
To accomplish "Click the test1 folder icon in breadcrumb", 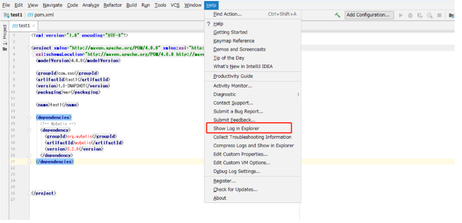I will coord(6,15).
